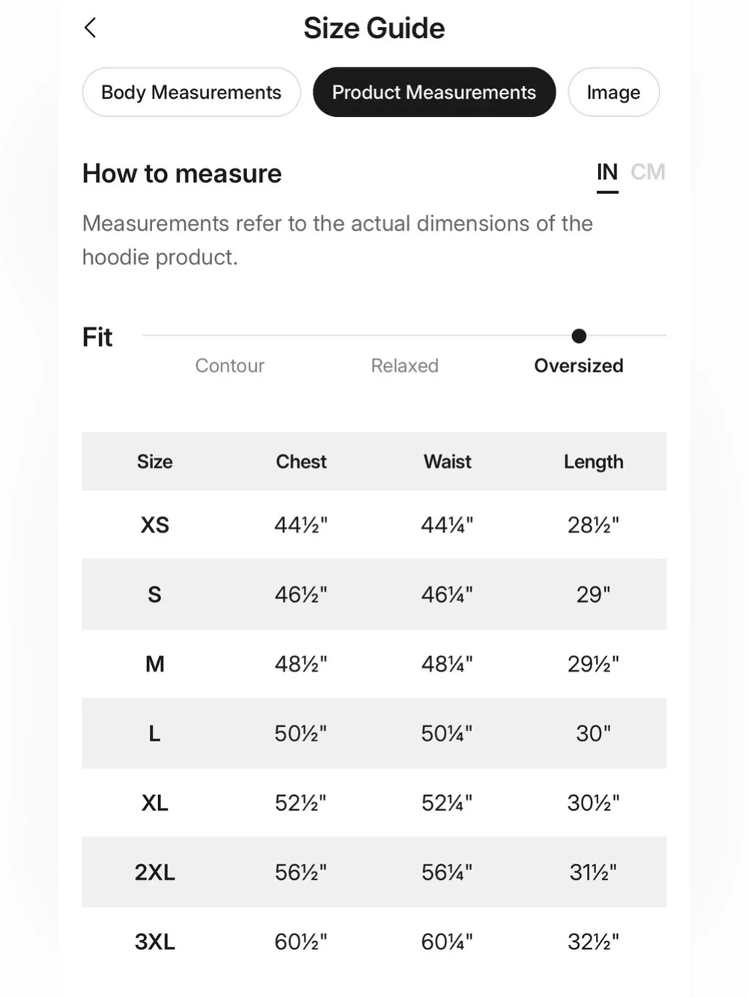This screenshot has width=748, height=998.
Task: Click the Chest column header
Action: (301, 461)
